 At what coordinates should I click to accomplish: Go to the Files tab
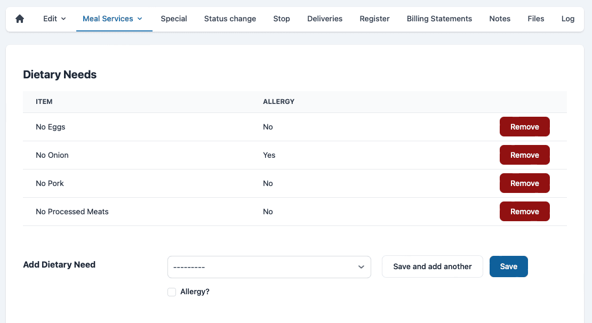pos(535,19)
